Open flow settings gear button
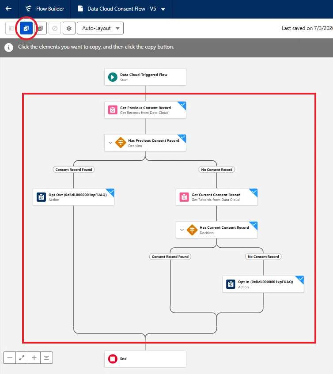 pos(69,28)
